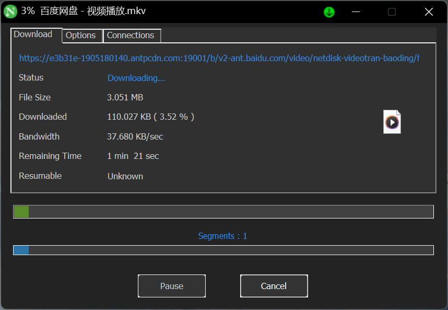Click the green overall progress bar
Screen dimensions: 448x310
click(x=223, y=212)
